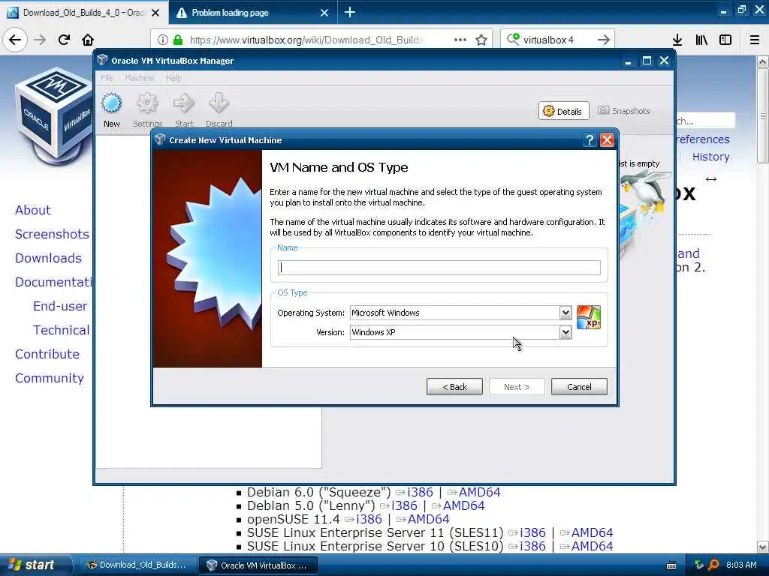This screenshot has height=576, width=769.
Task: Click the Back button in the wizard
Action: [454, 387]
